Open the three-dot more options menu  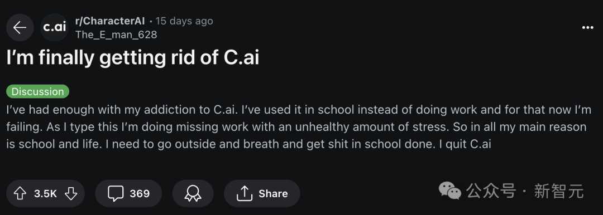pos(587,27)
